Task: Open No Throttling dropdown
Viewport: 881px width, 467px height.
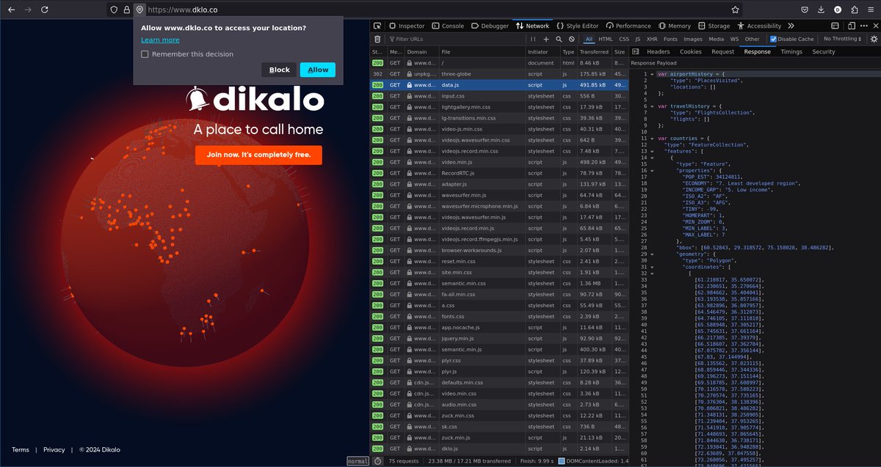Action: [842, 39]
